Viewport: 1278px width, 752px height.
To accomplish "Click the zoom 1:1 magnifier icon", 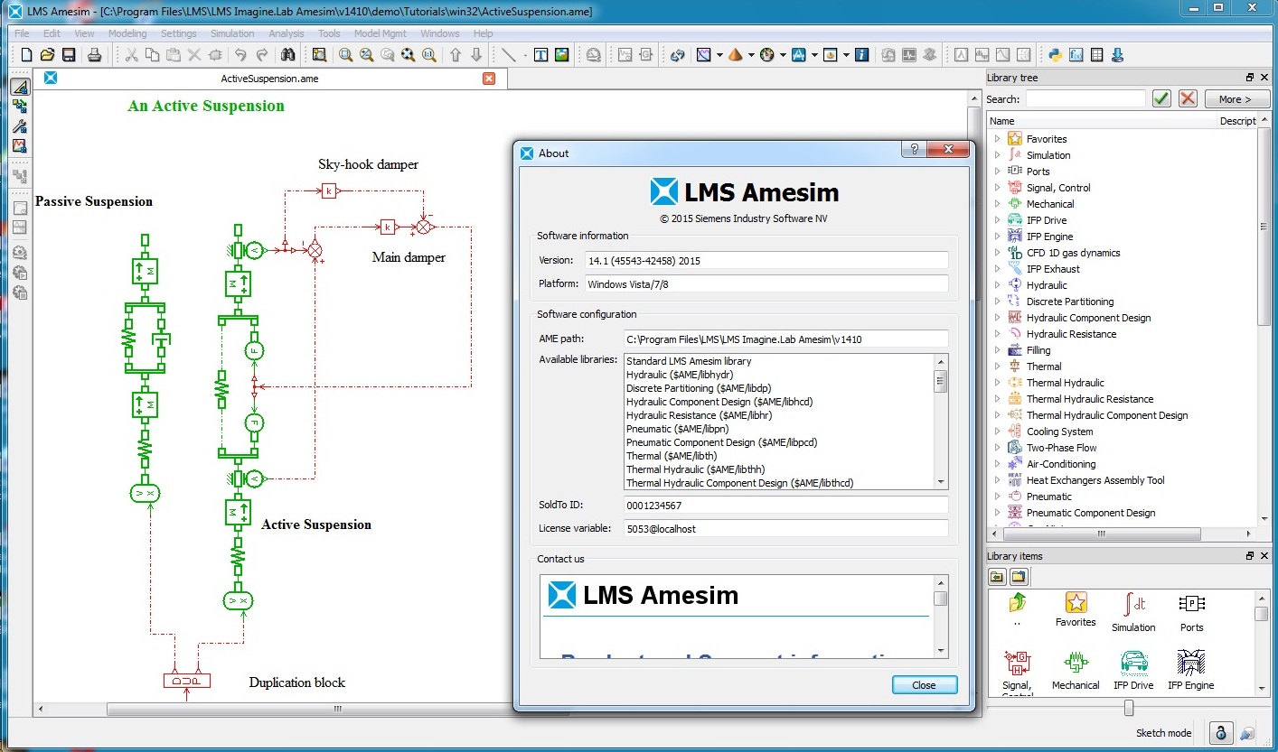I will 428,55.
